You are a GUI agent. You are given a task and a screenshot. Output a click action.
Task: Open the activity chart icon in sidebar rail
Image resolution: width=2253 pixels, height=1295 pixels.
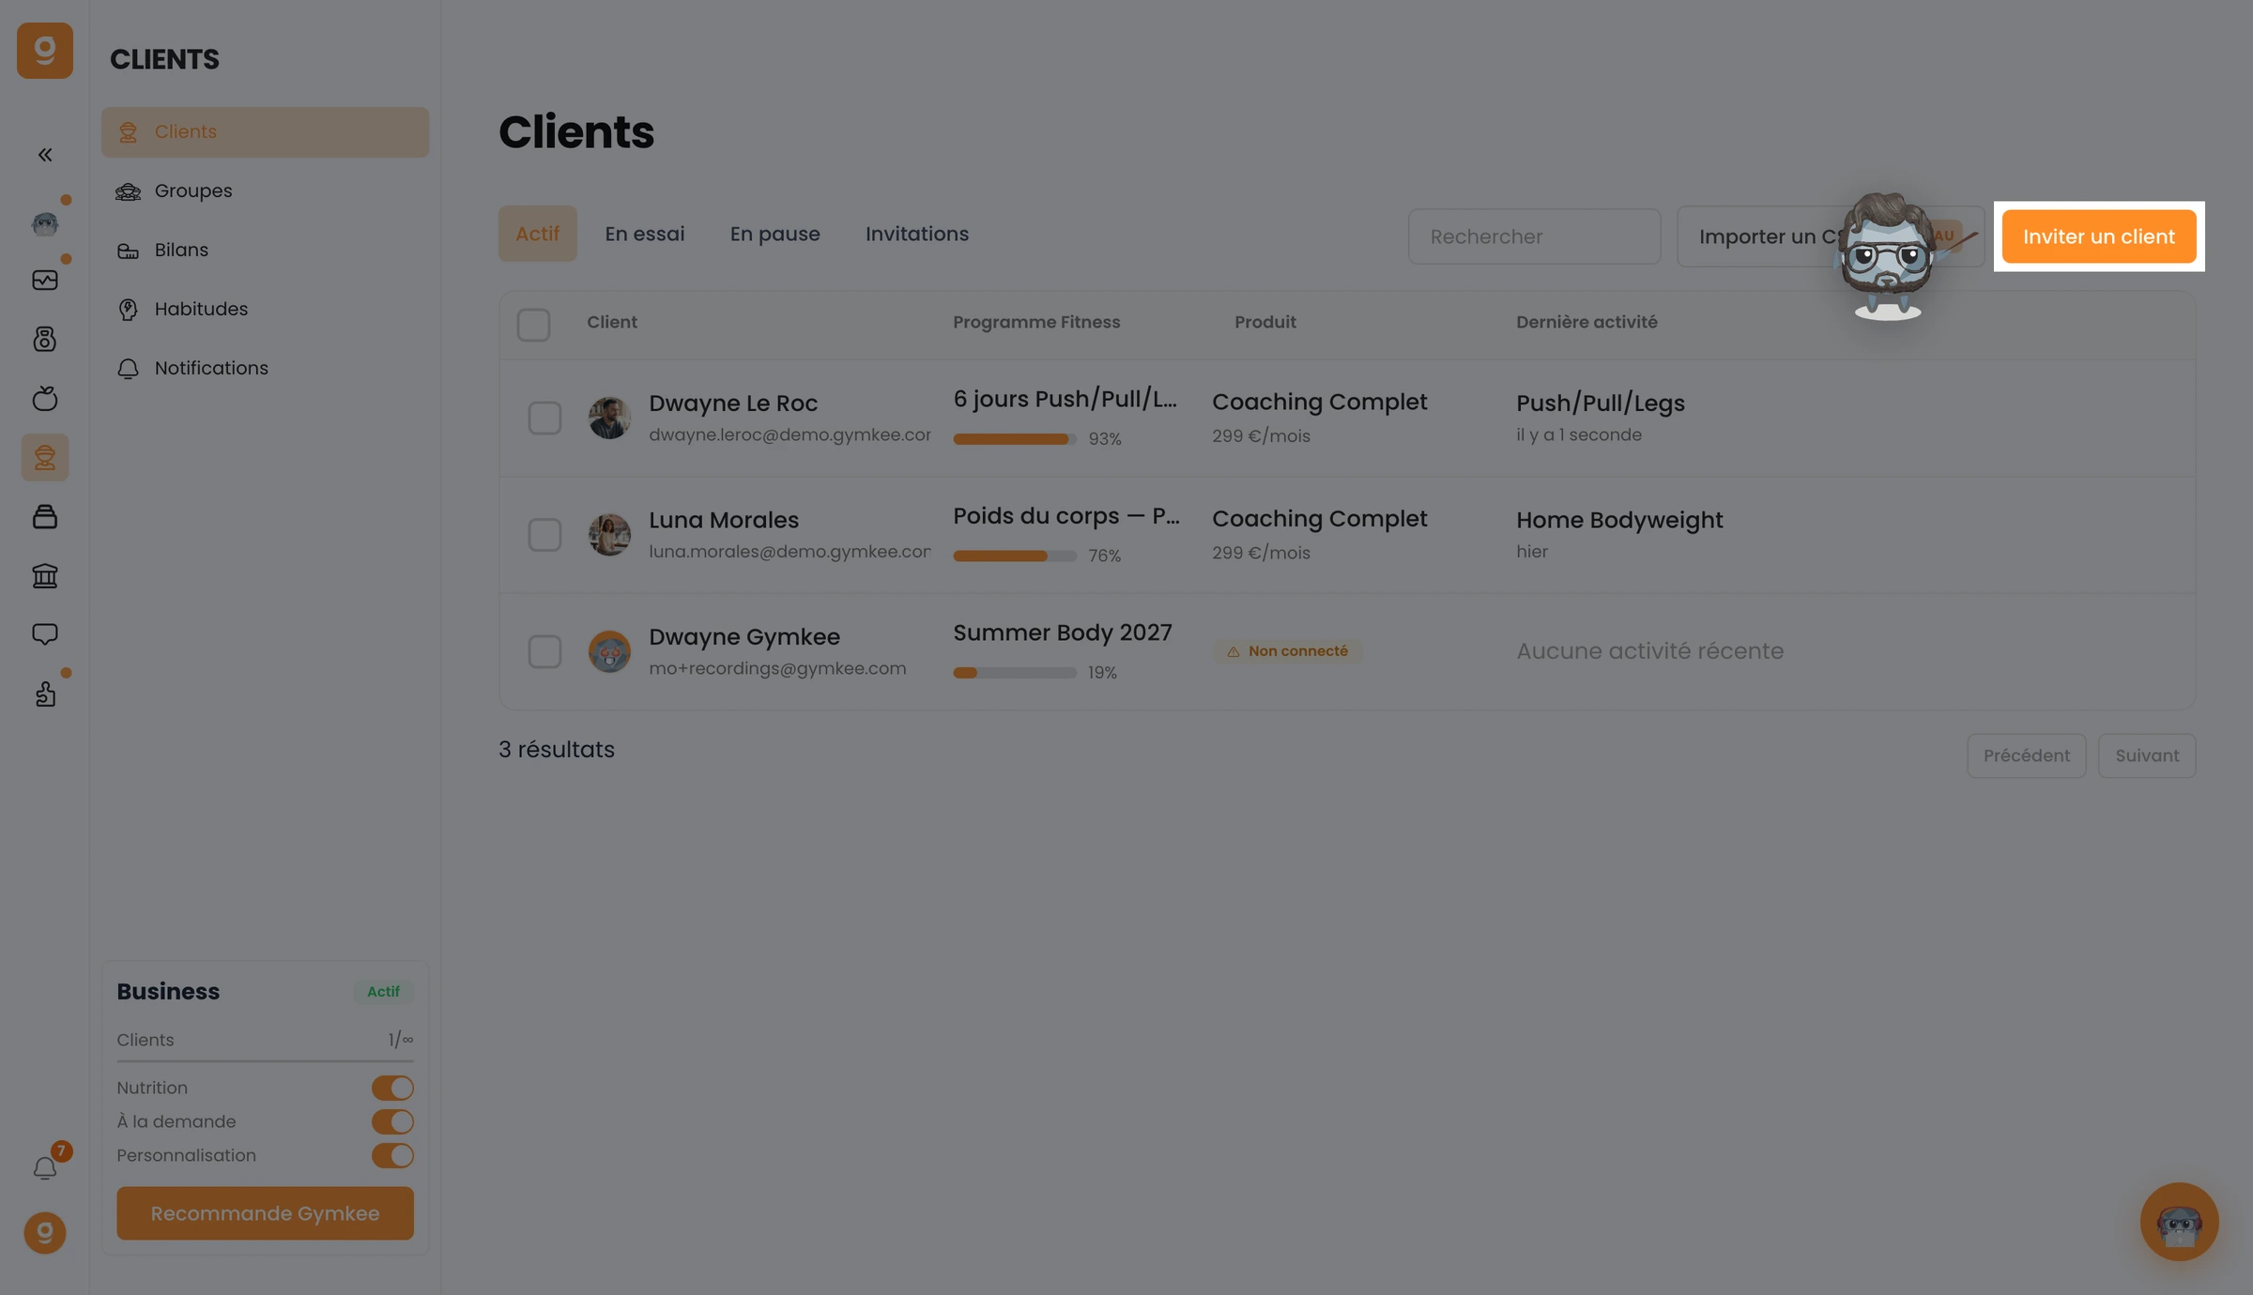click(45, 281)
